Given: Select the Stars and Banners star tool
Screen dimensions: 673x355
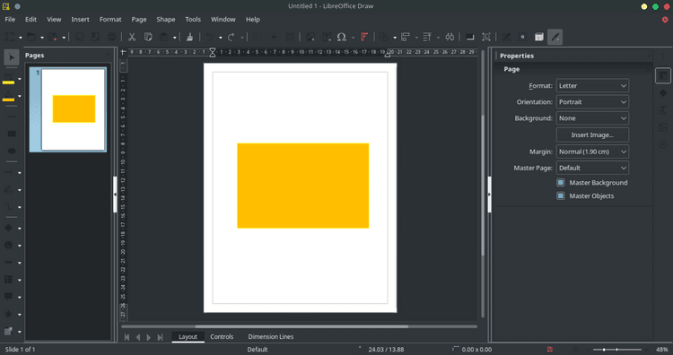Looking at the screenshot, I should click(9, 315).
